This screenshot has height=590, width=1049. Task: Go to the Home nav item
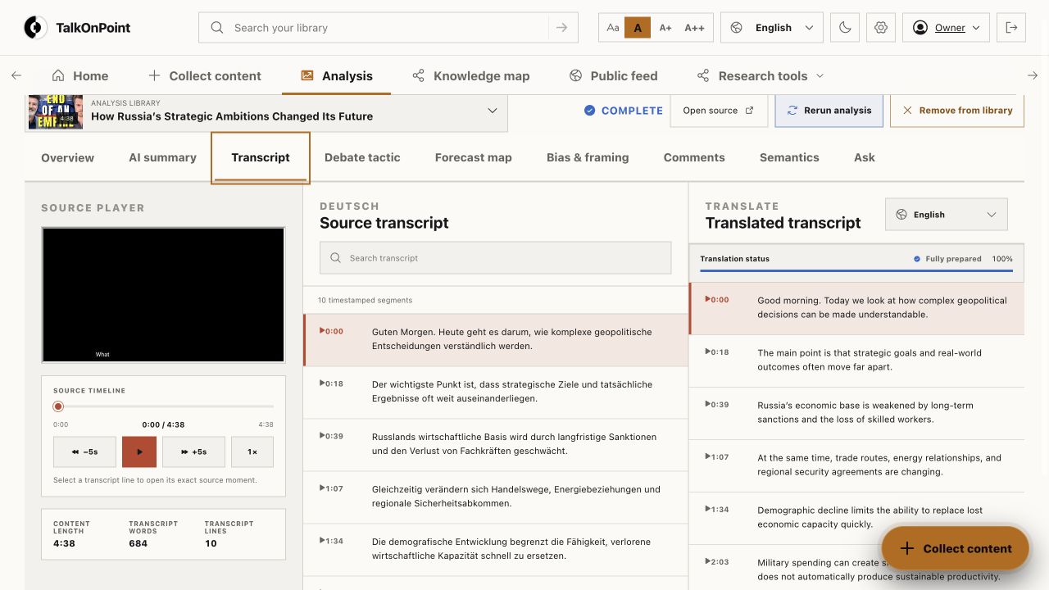point(79,75)
